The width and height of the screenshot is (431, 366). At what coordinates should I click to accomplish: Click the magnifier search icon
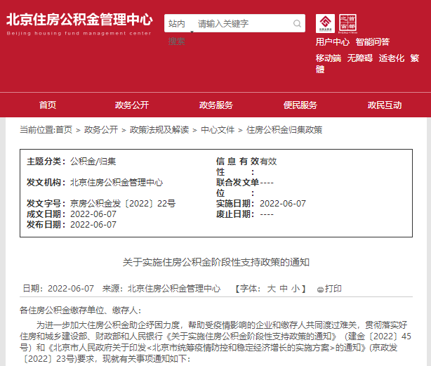click(297, 24)
